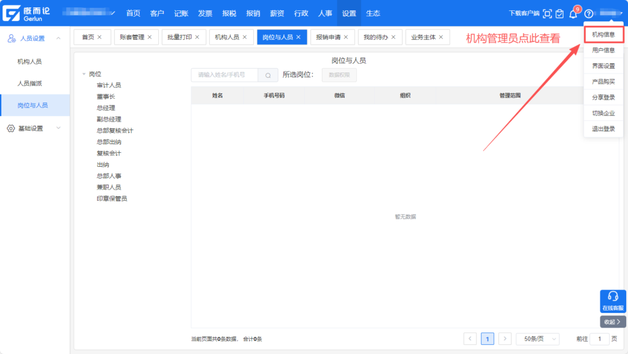Select 机构信息 in the user dropdown
The width and height of the screenshot is (628, 354).
[x=603, y=35]
